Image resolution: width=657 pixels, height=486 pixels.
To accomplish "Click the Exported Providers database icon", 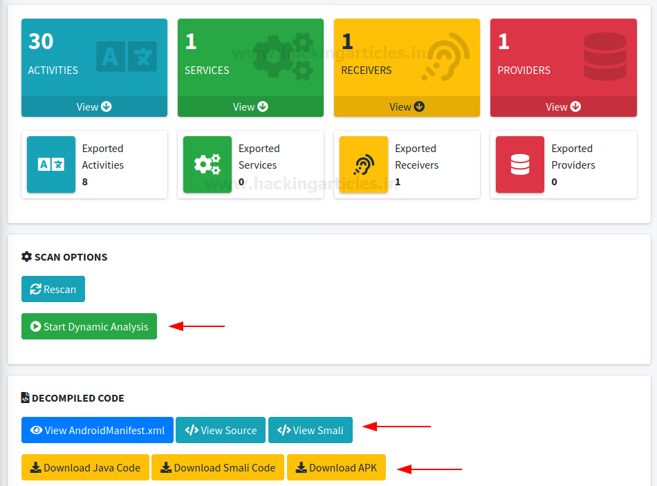I will (520, 165).
